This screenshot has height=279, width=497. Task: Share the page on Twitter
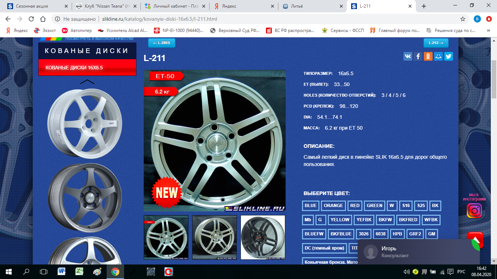(449, 56)
